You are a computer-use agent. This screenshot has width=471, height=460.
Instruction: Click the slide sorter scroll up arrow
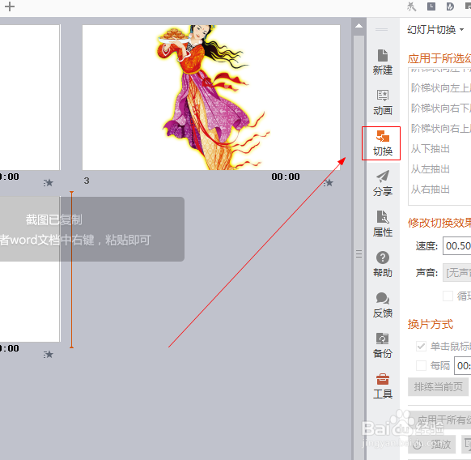tap(359, 26)
